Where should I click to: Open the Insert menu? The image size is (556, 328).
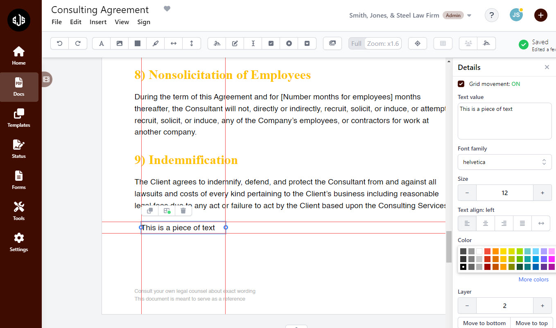point(98,22)
